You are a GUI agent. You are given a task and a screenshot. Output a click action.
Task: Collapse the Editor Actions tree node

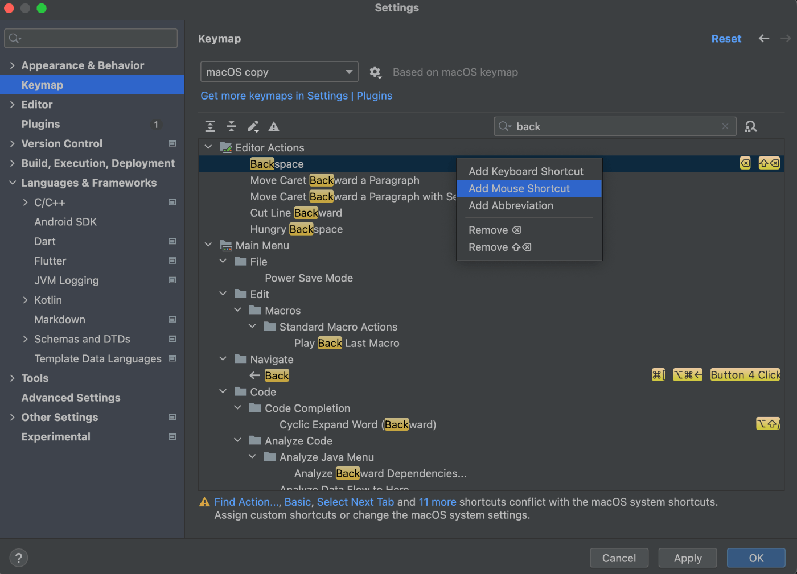pos(208,147)
